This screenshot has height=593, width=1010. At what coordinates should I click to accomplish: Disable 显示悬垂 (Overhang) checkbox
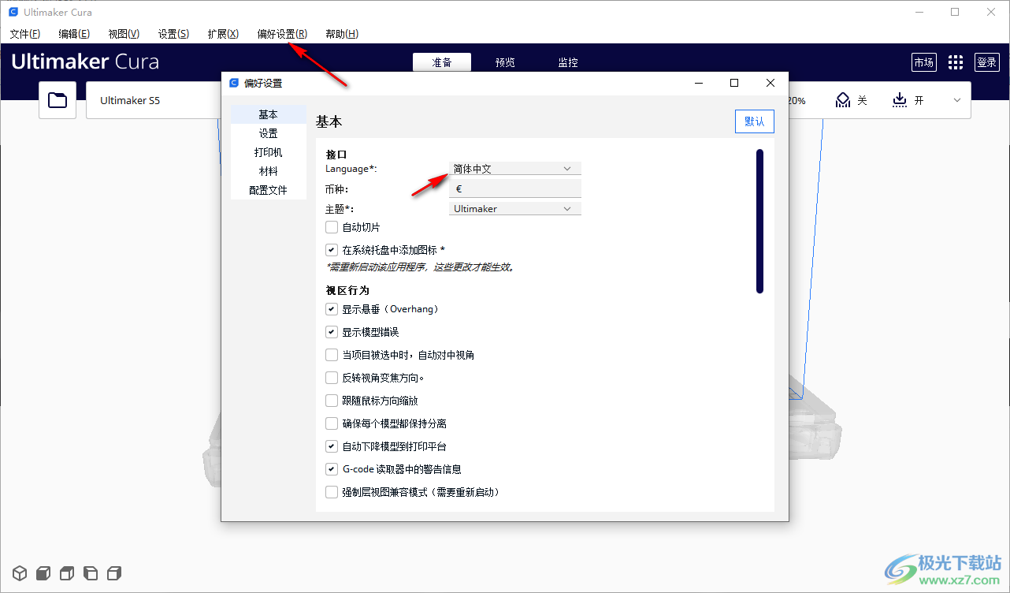[332, 309]
